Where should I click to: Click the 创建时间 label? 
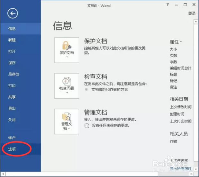[x=177, y=114]
